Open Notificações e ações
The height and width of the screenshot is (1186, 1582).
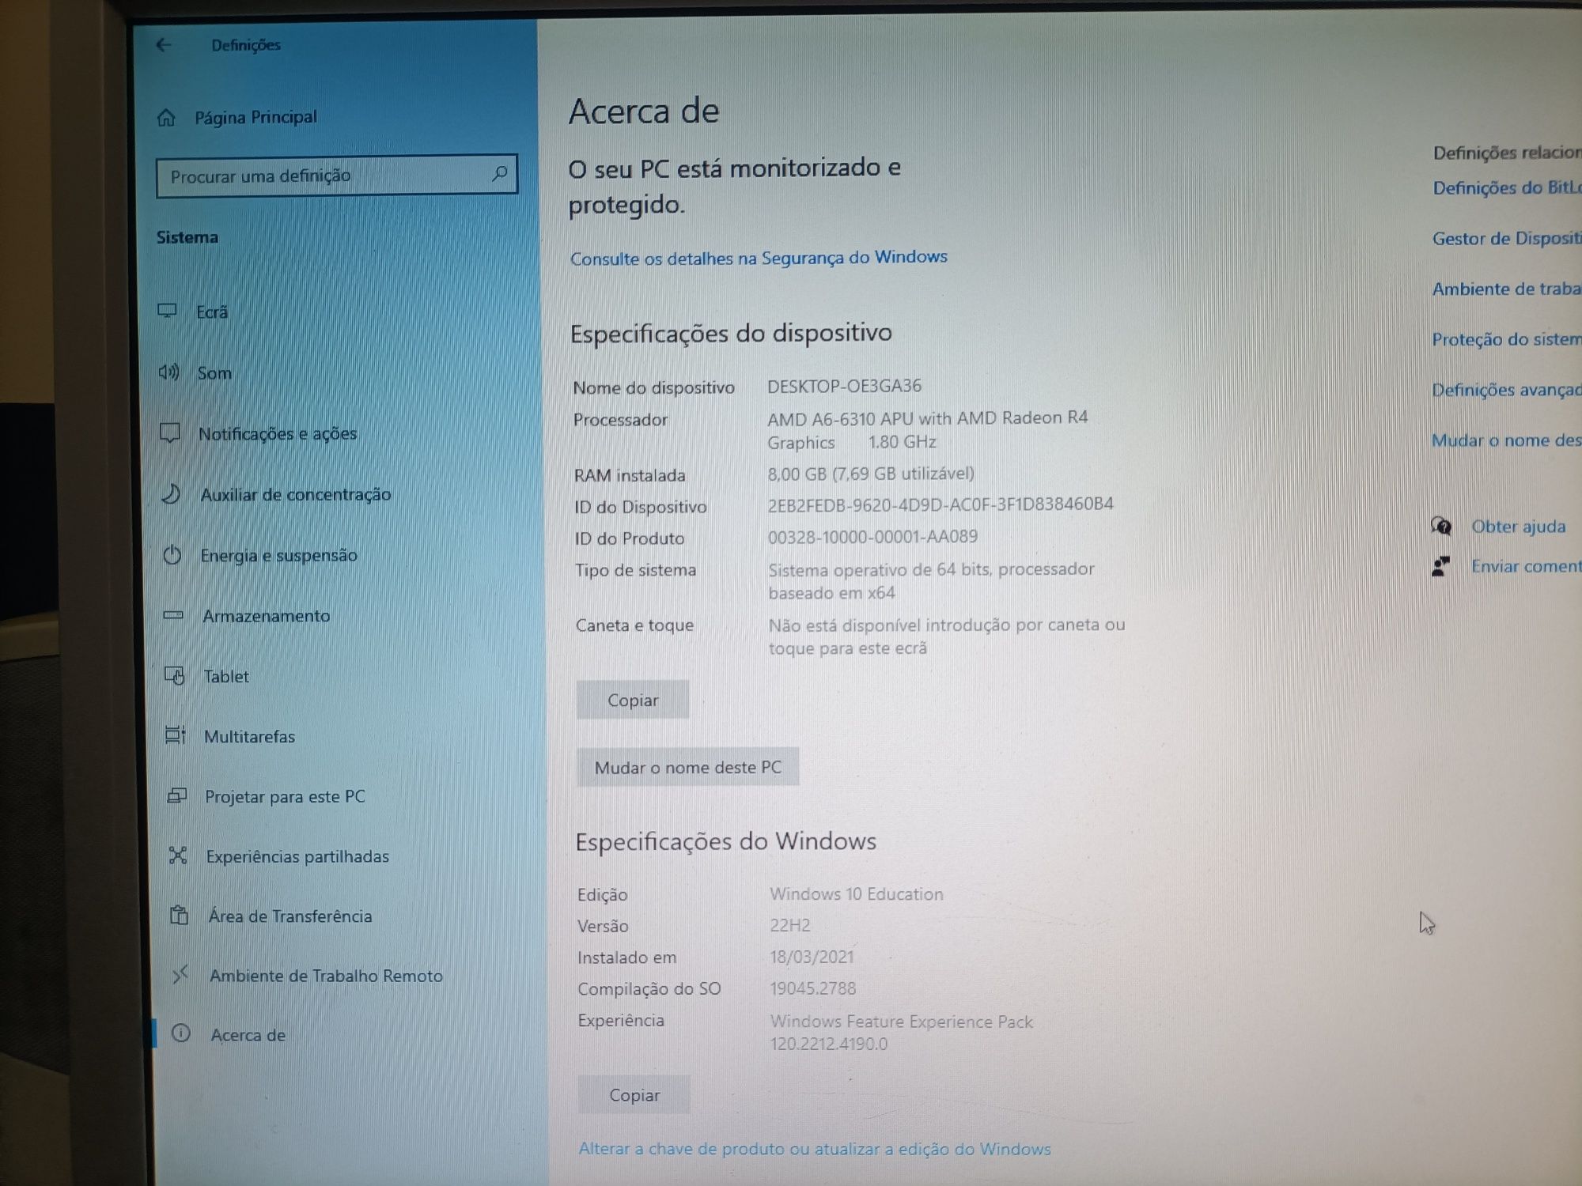coord(278,433)
